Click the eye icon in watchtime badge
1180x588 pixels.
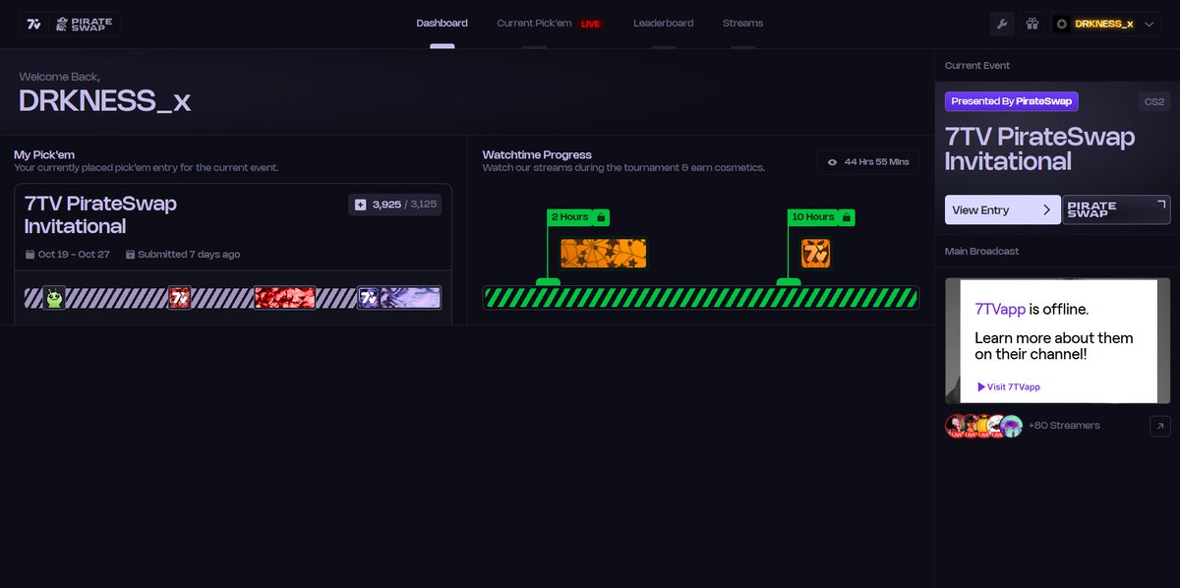pos(833,162)
